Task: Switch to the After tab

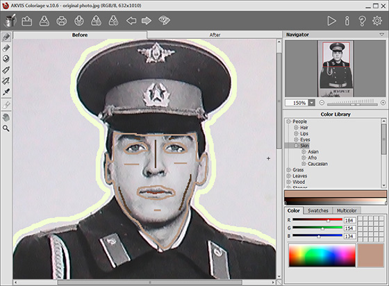Action: coord(215,35)
